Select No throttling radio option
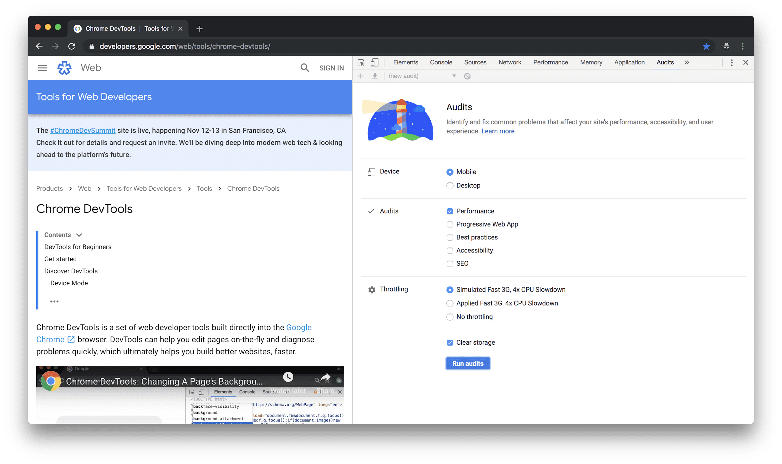The height and width of the screenshot is (464, 782). [450, 317]
